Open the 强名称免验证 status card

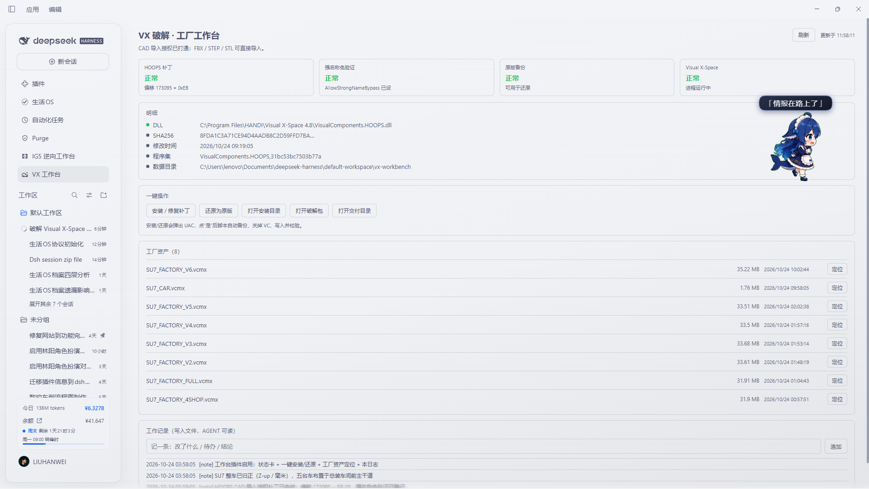pyautogui.click(x=406, y=77)
